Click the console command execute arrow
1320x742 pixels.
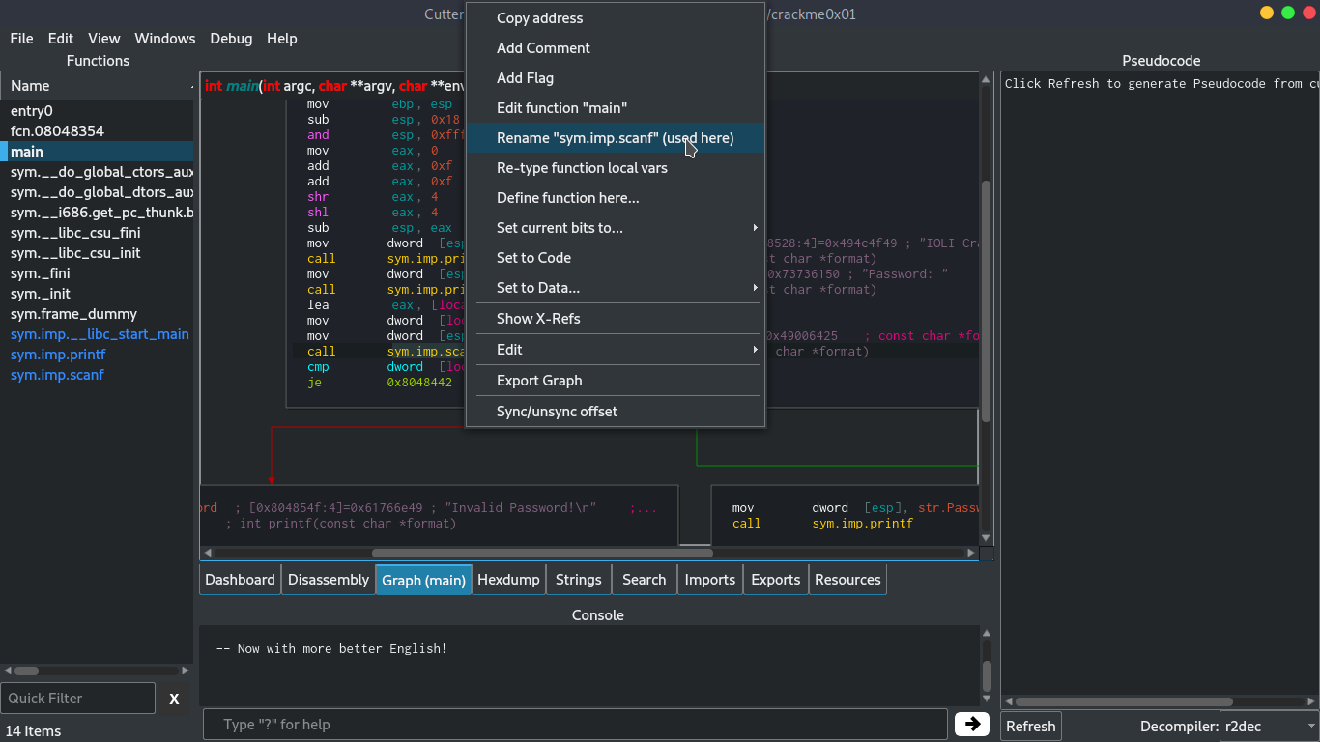tap(971, 724)
